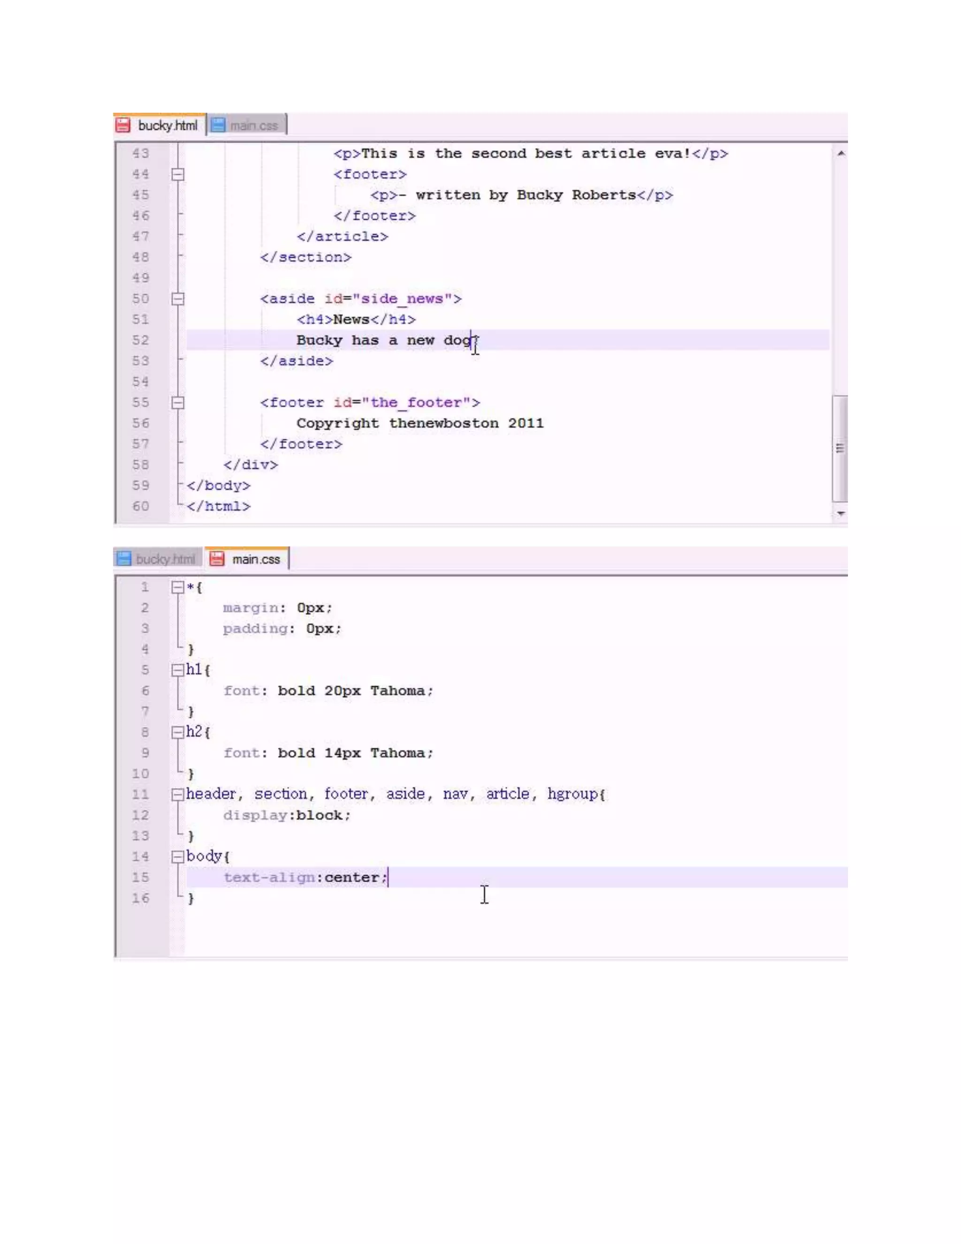
Task: Click '</aside>' closing tag
Action: pos(297,361)
